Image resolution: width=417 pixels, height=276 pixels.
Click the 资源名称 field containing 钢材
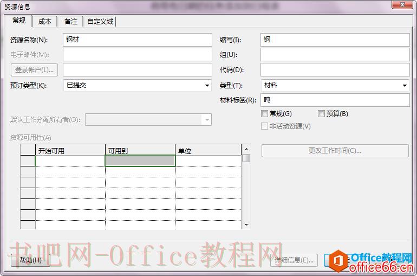click(x=138, y=40)
